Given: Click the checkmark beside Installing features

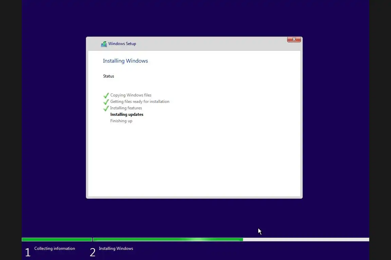Looking at the screenshot, I should click(x=106, y=108).
